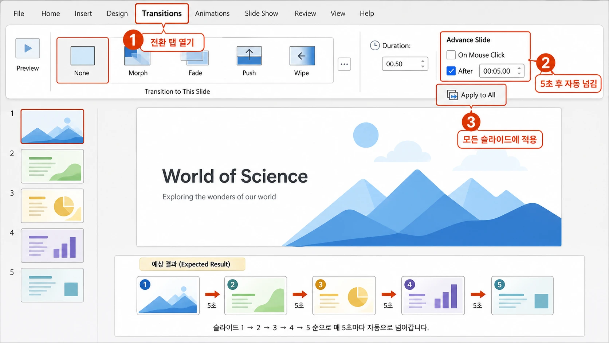This screenshot has height=343, width=609.
Task: Uncheck the After checkbox
Action: point(451,71)
